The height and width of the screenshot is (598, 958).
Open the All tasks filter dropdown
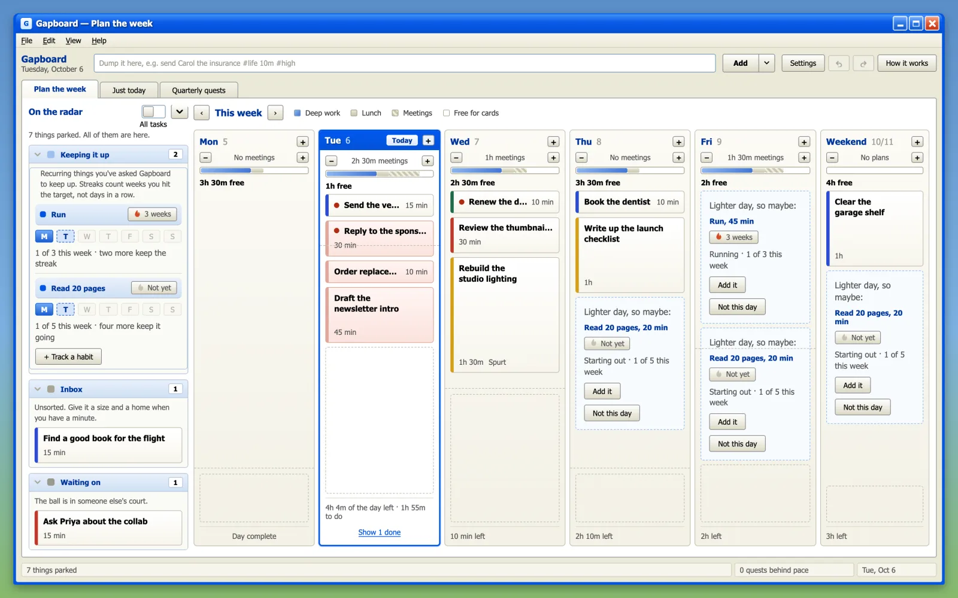coord(180,112)
